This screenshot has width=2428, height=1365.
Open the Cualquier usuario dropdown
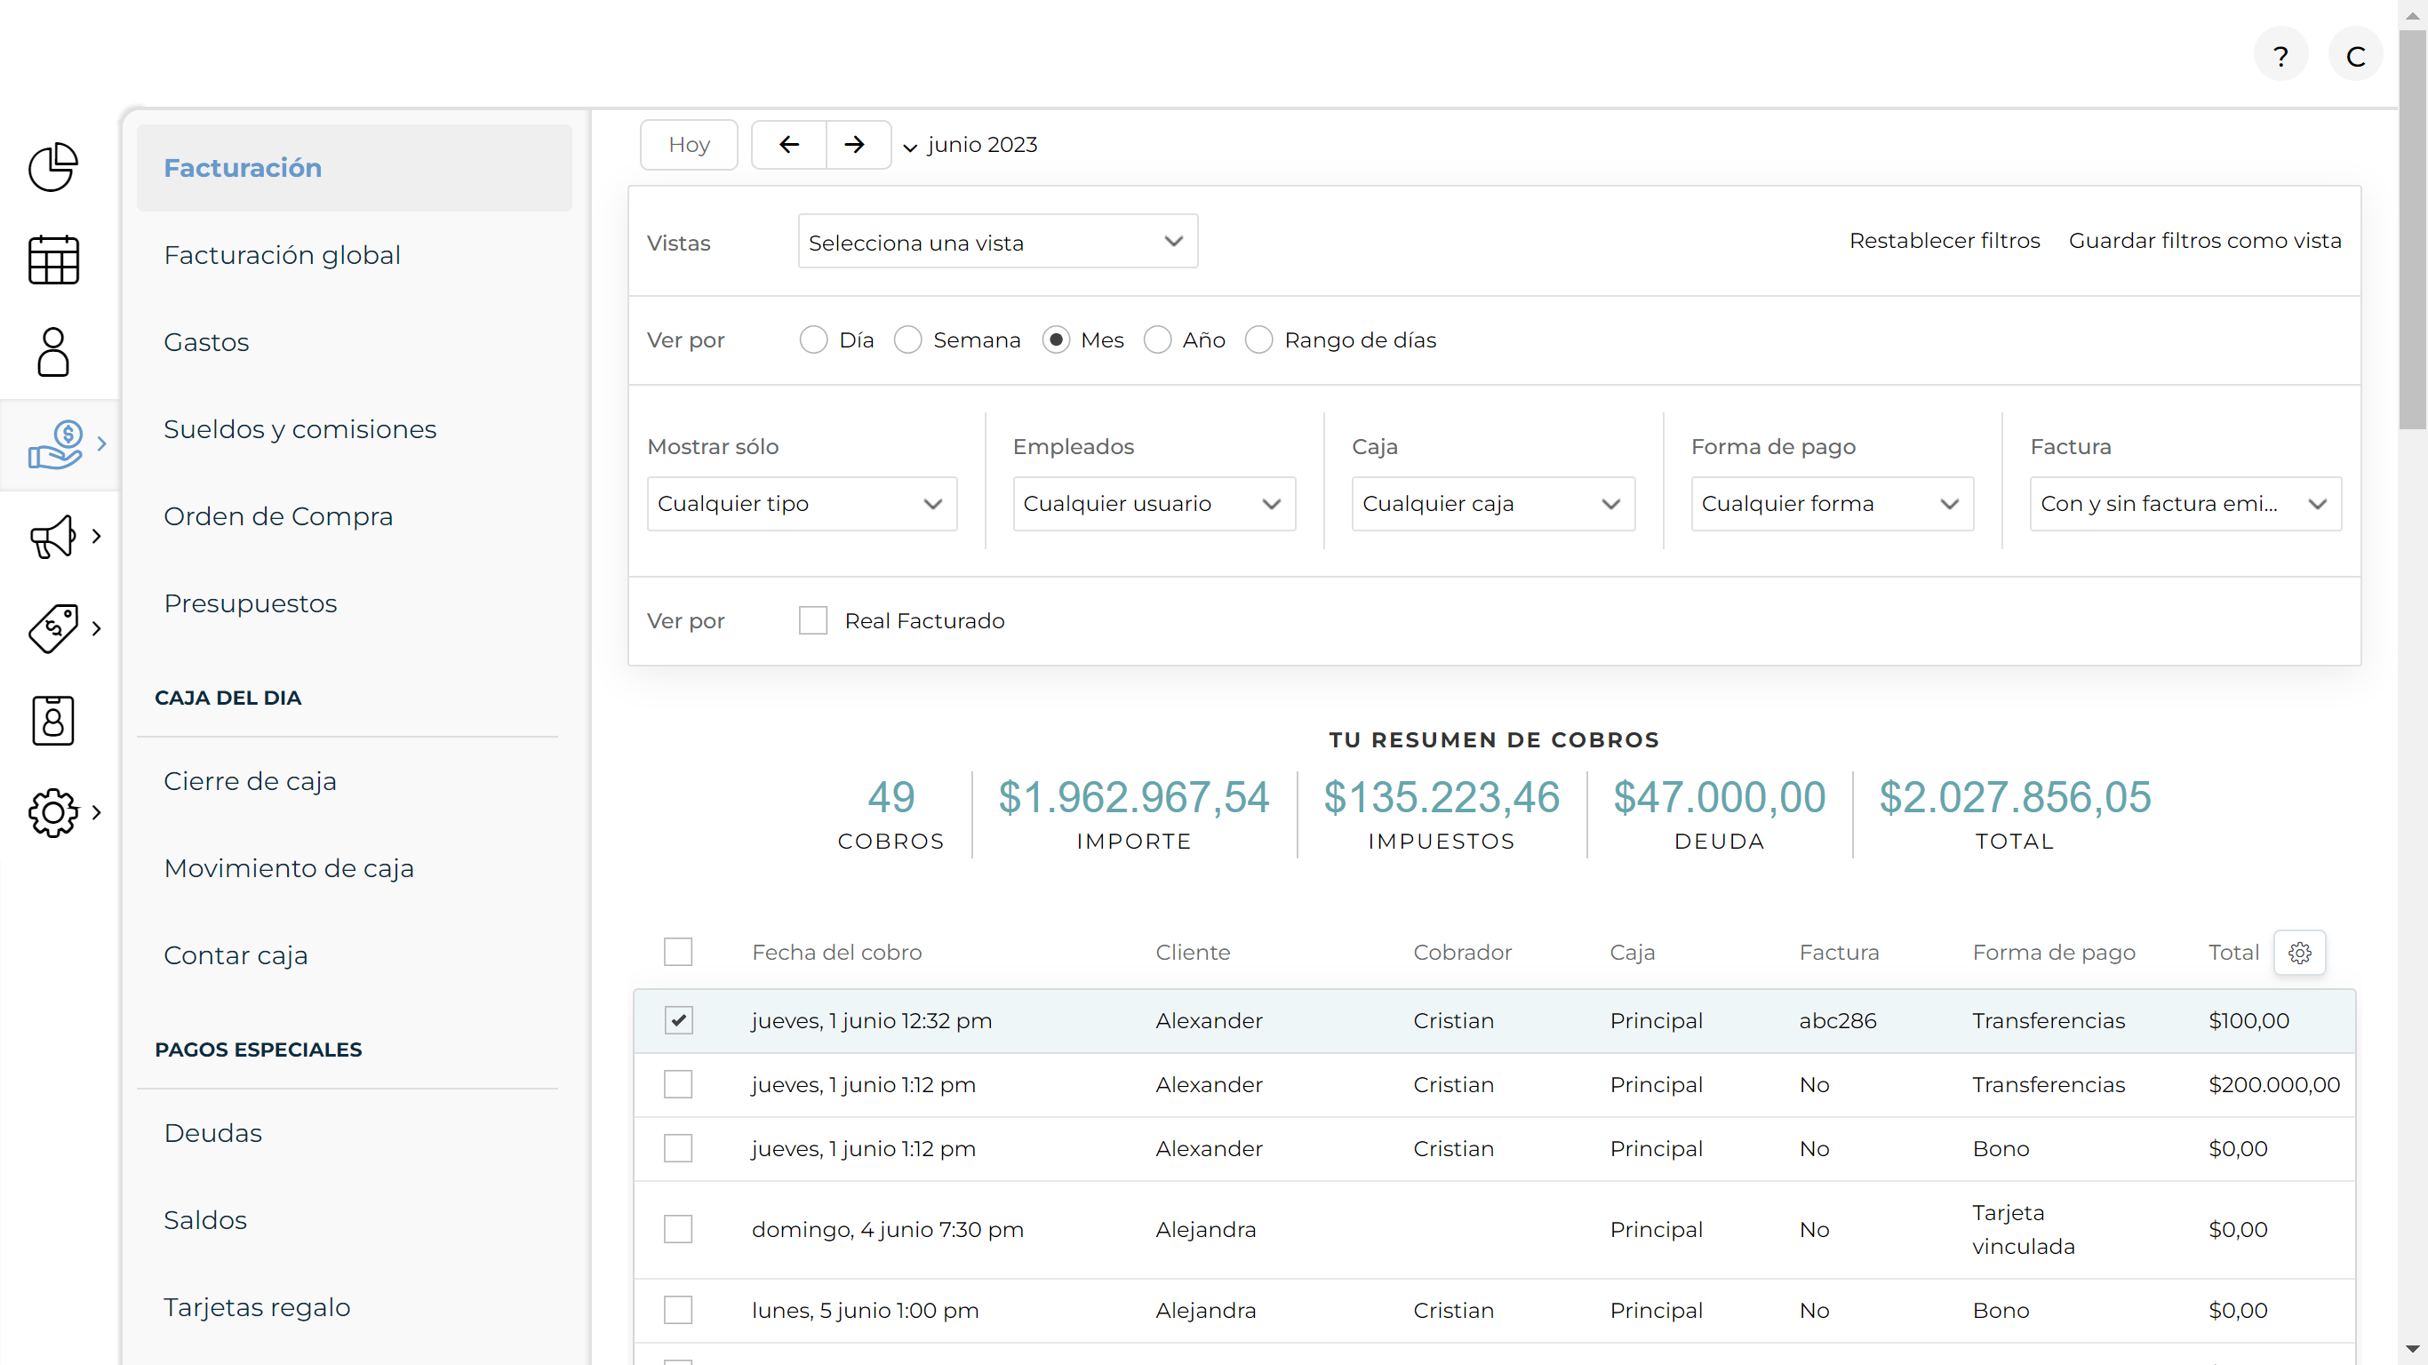[x=1154, y=503]
